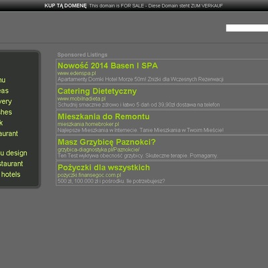This screenshot has width=268, height=268.
Task: Click the grzybica-diagnostyka.pl/Paznokcie/ URL
Action: [98, 149]
